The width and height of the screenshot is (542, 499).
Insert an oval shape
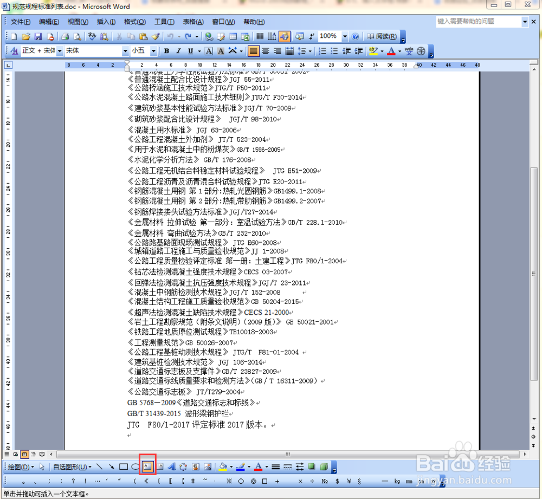click(134, 466)
